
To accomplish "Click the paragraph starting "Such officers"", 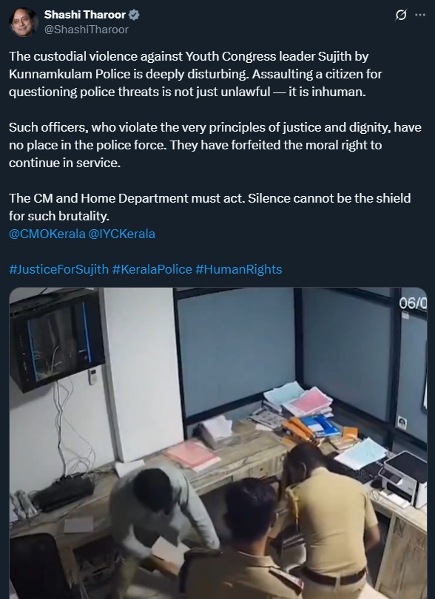I will click(x=215, y=145).
